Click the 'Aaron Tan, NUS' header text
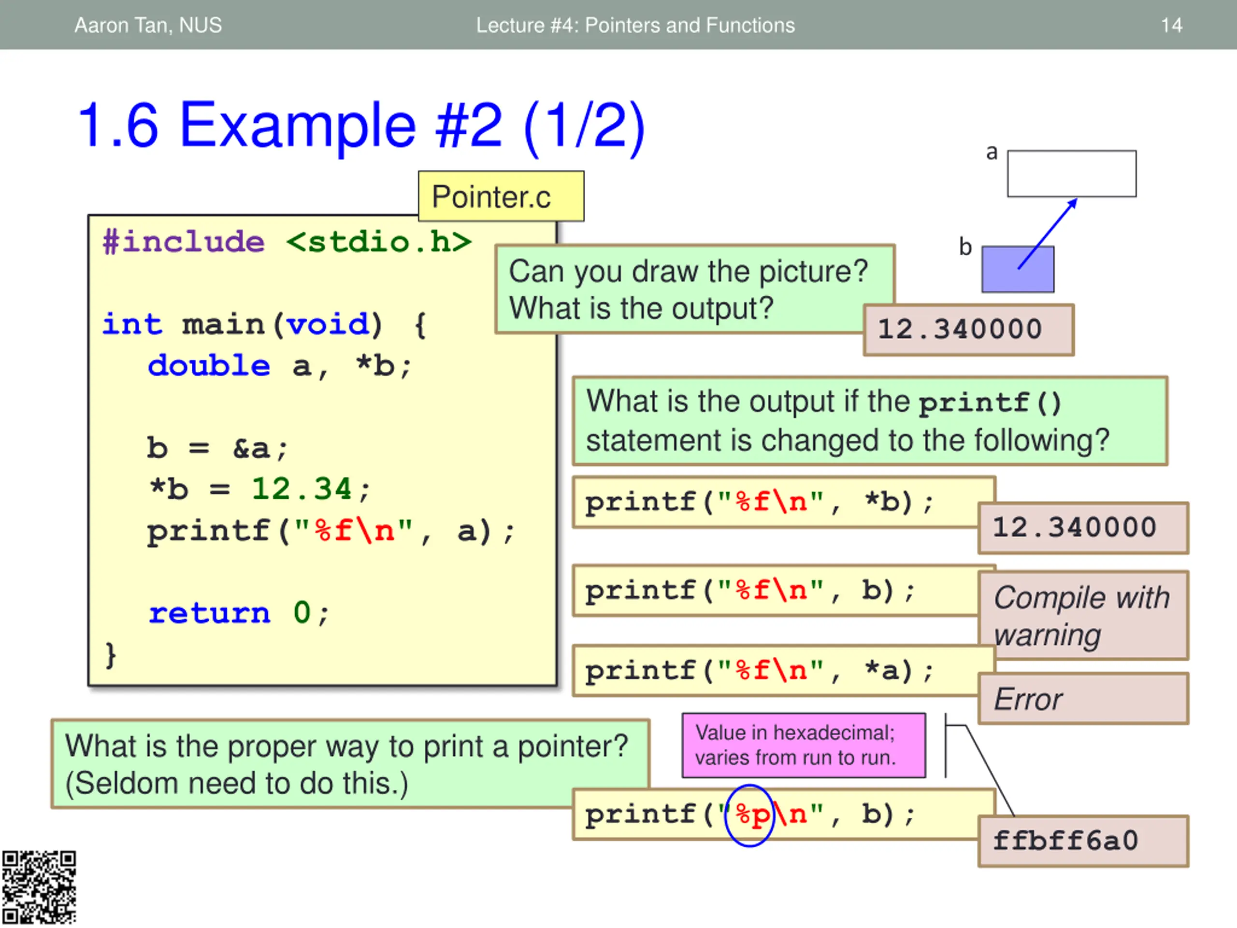The height and width of the screenshot is (928, 1237). click(x=148, y=25)
